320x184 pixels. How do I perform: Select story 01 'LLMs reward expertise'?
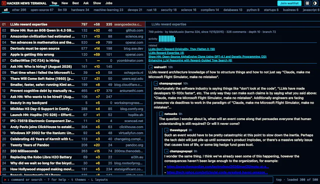pos(73,24)
